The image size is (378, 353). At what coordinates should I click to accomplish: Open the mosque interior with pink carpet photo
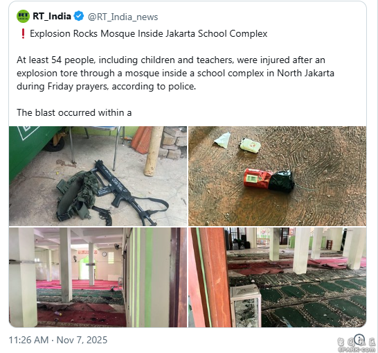98,277
